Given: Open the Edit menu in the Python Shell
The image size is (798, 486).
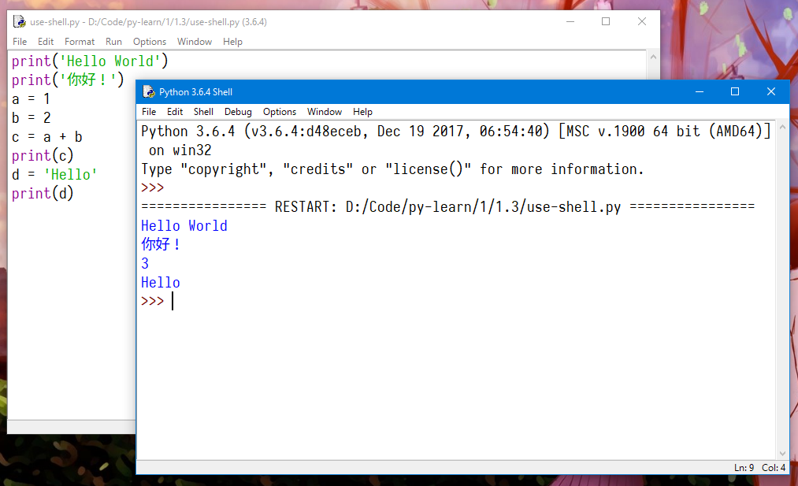Looking at the screenshot, I should pyautogui.click(x=175, y=111).
